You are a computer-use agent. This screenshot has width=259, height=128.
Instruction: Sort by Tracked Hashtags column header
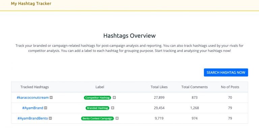click(x=35, y=87)
